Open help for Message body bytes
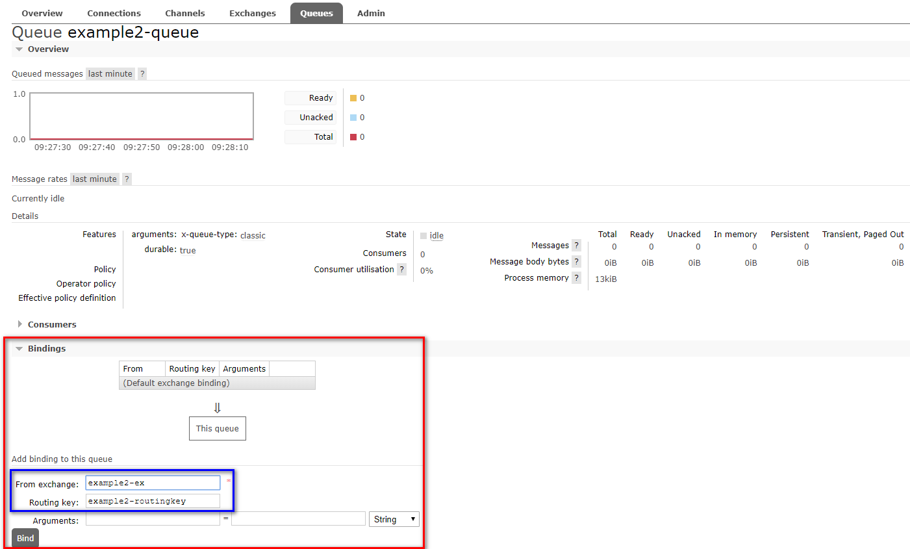 [576, 262]
